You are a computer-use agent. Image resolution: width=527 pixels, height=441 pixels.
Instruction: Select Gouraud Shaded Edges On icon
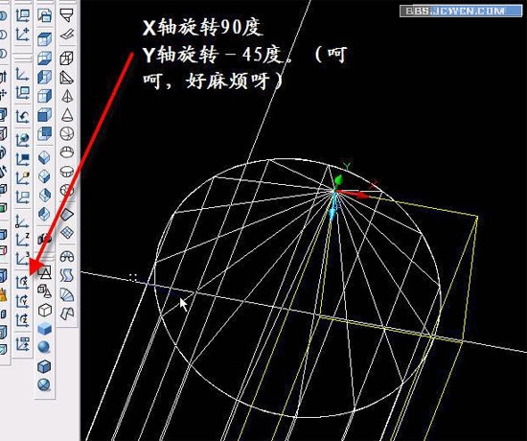tap(44, 384)
